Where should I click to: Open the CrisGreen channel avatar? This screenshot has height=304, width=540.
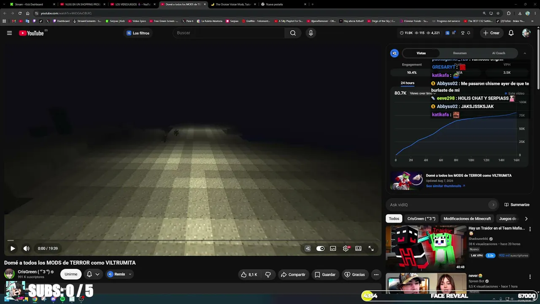(x=9, y=274)
